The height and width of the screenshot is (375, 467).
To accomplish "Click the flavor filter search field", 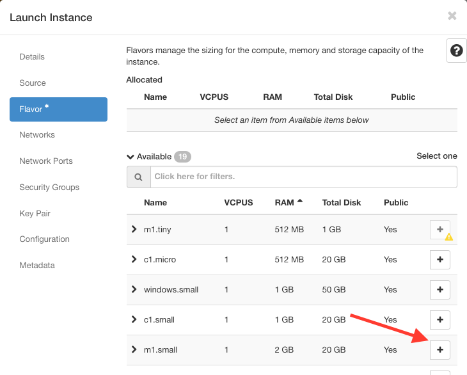I will (x=303, y=177).
